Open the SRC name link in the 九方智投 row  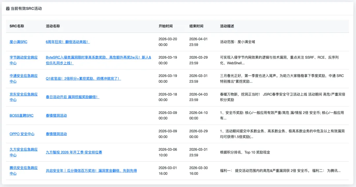pos(24,152)
